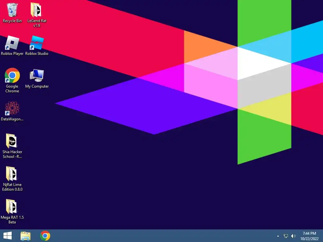Click the "Roblox Studio" label text

(37, 54)
